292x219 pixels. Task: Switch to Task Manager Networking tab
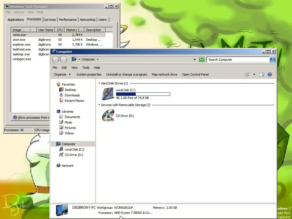88,20
